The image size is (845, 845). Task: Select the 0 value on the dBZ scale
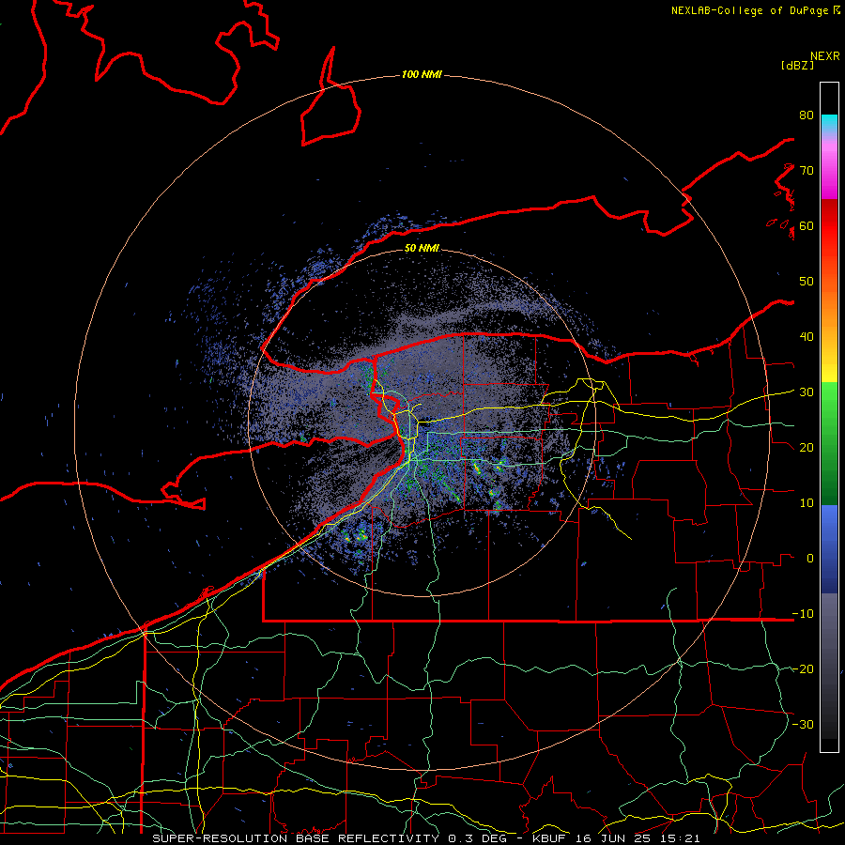point(810,559)
